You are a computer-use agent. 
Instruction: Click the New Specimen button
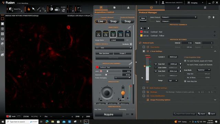pos(104,53)
